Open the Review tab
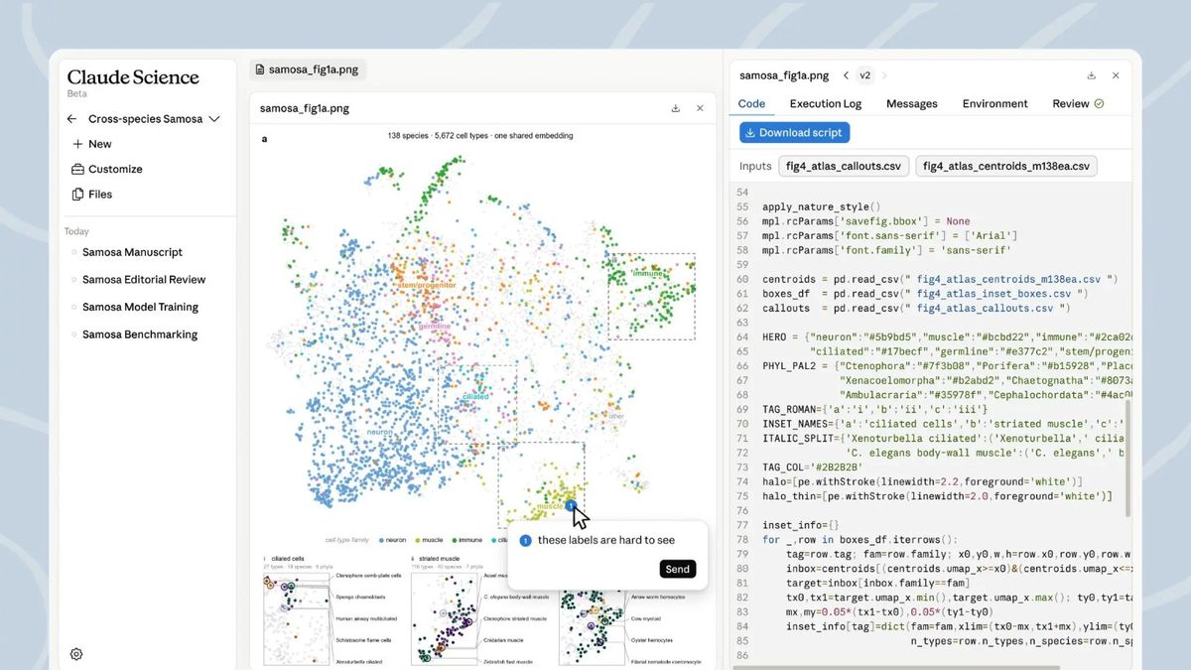1191x670 pixels. 1078,103
